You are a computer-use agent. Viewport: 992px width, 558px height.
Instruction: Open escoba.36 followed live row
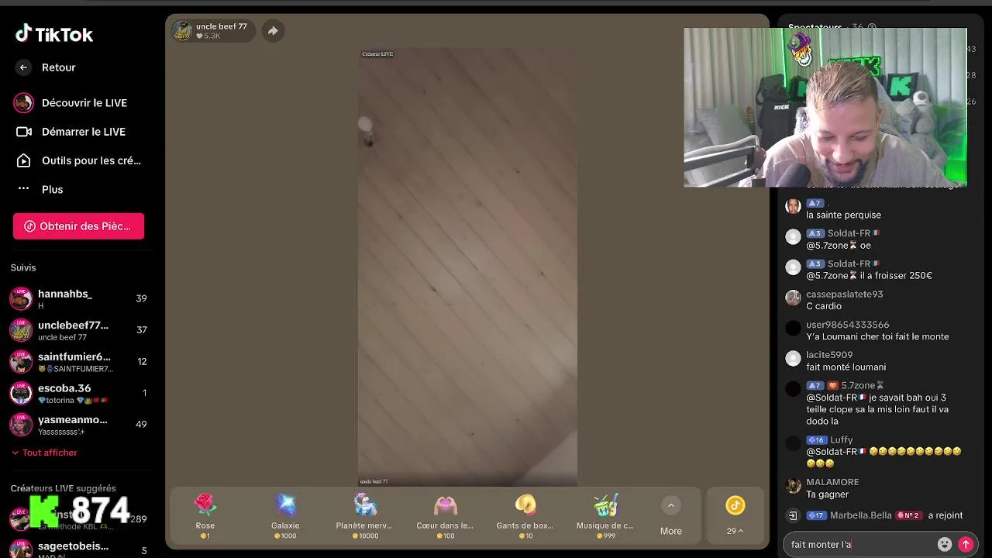pyautogui.click(x=77, y=393)
